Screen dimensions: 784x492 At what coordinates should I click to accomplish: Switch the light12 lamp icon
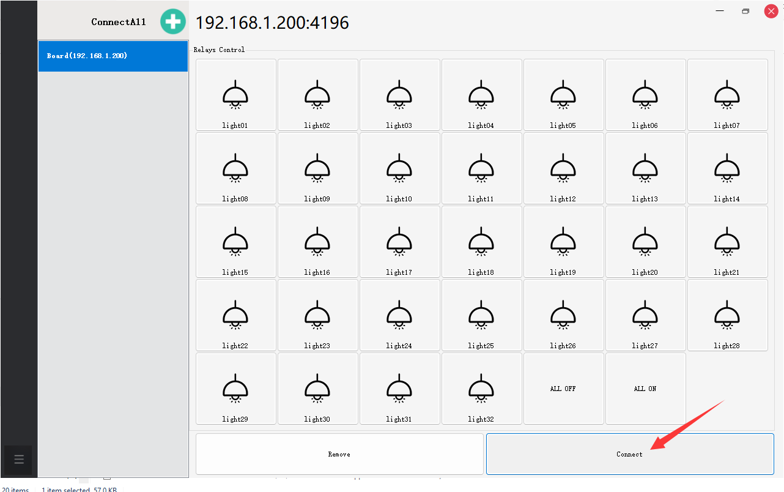(x=563, y=168)
